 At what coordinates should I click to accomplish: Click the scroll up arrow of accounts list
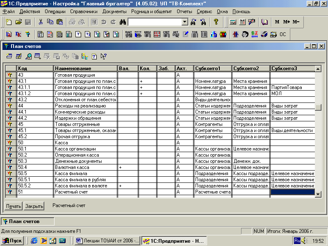click(318, 68)
